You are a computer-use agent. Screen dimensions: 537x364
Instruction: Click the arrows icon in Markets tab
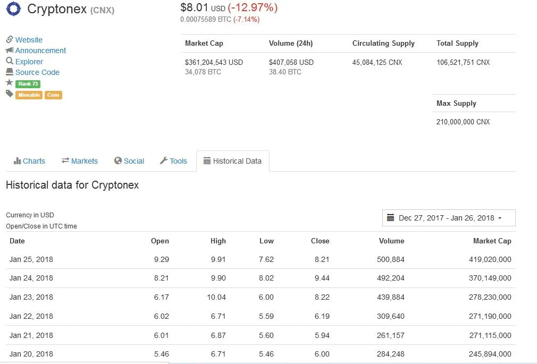tap(65, 160)
